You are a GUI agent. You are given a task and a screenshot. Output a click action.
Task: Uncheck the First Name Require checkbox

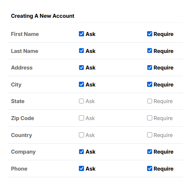[x=149, y=34]
